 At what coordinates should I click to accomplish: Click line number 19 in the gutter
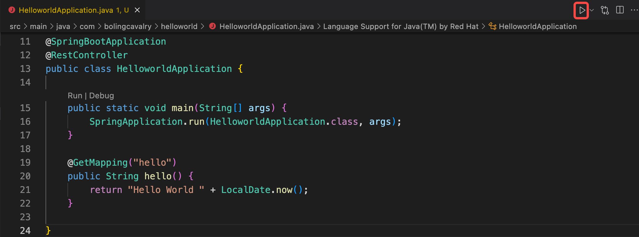pos(25,163)
